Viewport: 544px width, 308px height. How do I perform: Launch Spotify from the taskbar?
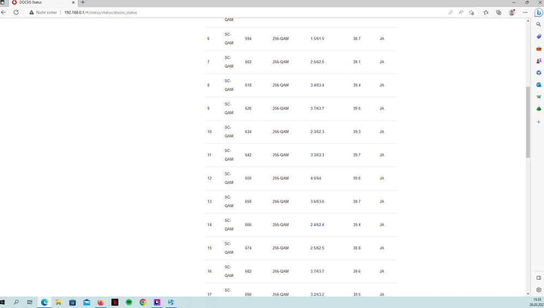[129, 303]
